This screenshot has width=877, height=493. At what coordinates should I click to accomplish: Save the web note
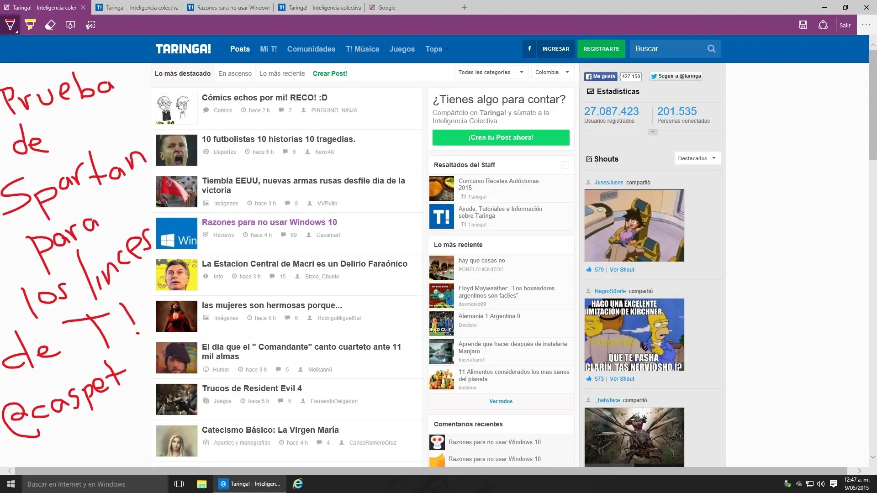tap(803, 25)
